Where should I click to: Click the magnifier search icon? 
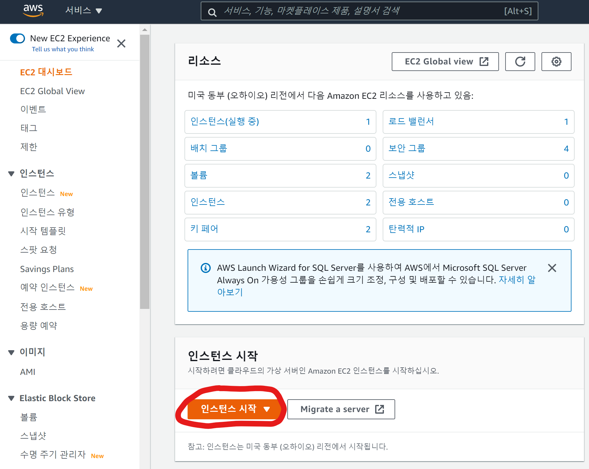[x=212, y=12]
